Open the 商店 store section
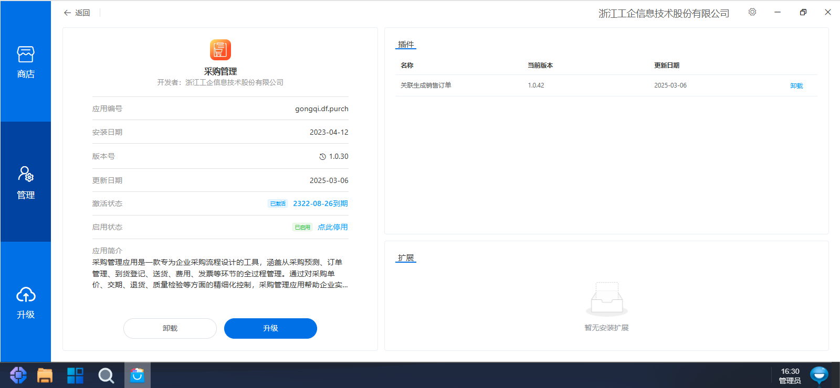The image size is (840, 388). click(26, 62)
